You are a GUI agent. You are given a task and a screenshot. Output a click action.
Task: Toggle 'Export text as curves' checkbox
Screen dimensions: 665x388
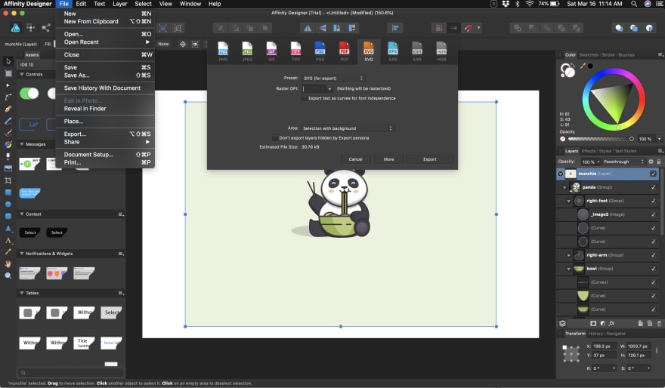(304, 98)
